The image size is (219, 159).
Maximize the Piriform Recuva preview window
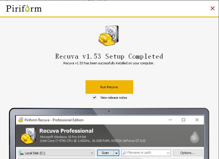pyautogui.click(x=183, y=120)
